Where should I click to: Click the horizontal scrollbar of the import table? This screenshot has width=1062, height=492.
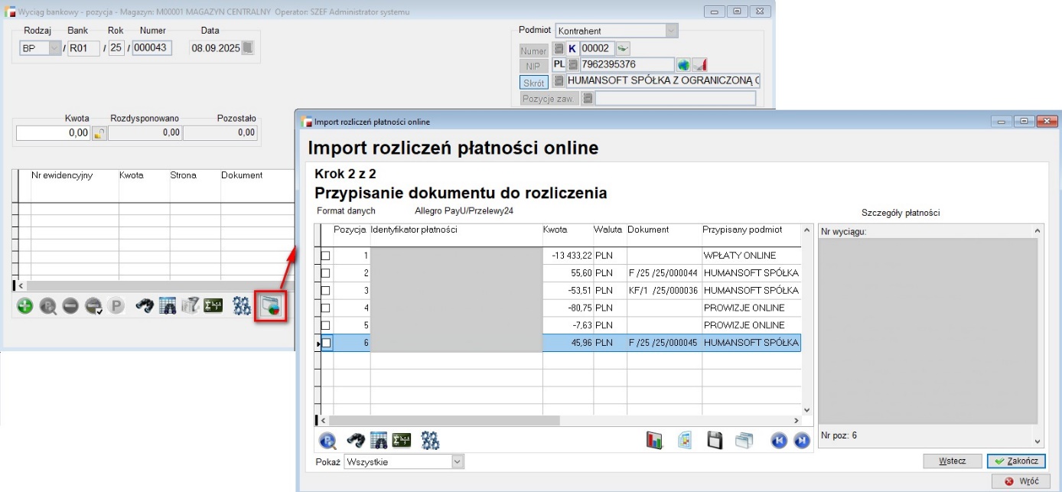[x=444, y=420]
